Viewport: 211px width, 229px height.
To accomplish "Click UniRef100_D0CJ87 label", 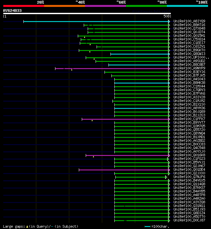I will pos(189,220).
